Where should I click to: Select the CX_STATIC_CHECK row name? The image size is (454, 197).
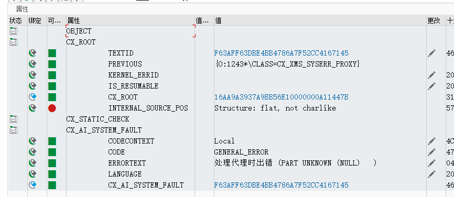coord(98,119)
